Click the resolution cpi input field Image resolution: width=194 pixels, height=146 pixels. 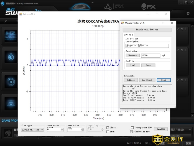tap(150, 55)
